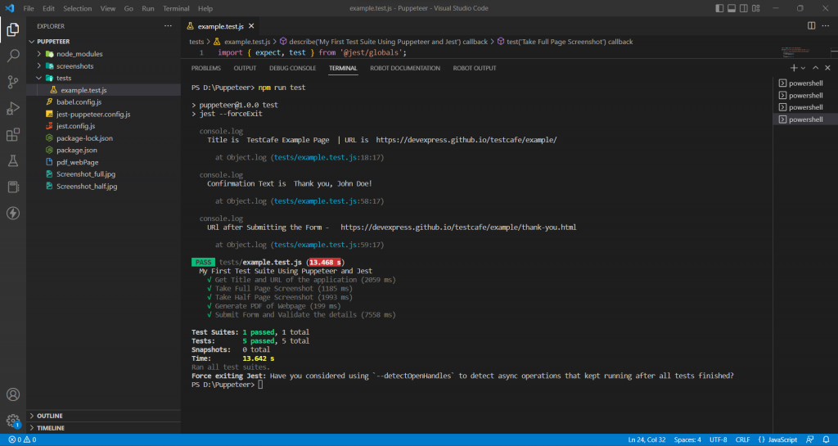Toggle secondary side bar layout icon
The width and height of the screenshot is (838, 446).
coord(743,8)
